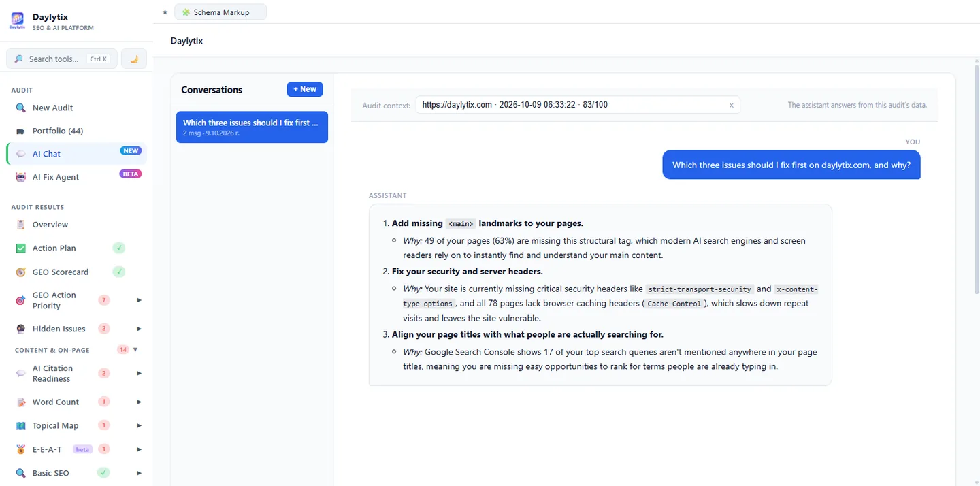Open the Audit context dropdown field

pos(578,105)
